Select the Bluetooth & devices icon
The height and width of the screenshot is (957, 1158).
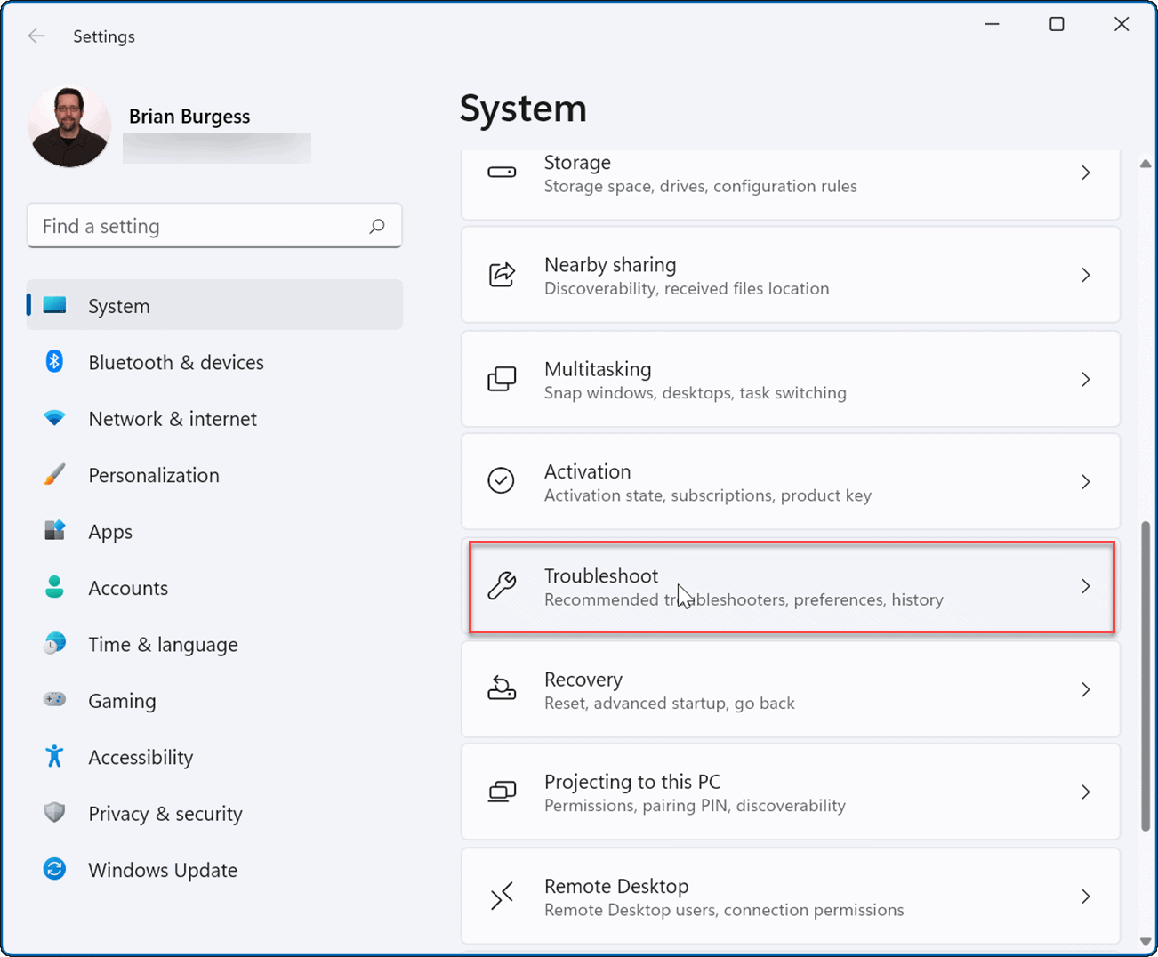tap(54, 362)
